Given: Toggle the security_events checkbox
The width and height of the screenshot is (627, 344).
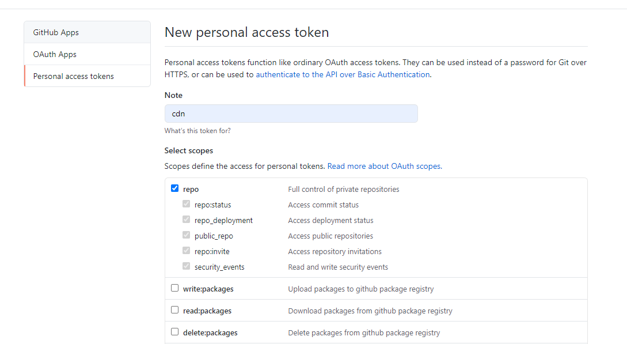Looking at the screenshot, I should [x=187, y=266].
